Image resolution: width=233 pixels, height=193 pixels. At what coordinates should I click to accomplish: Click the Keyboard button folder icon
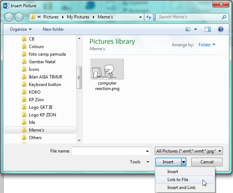(x=24, y=84)
